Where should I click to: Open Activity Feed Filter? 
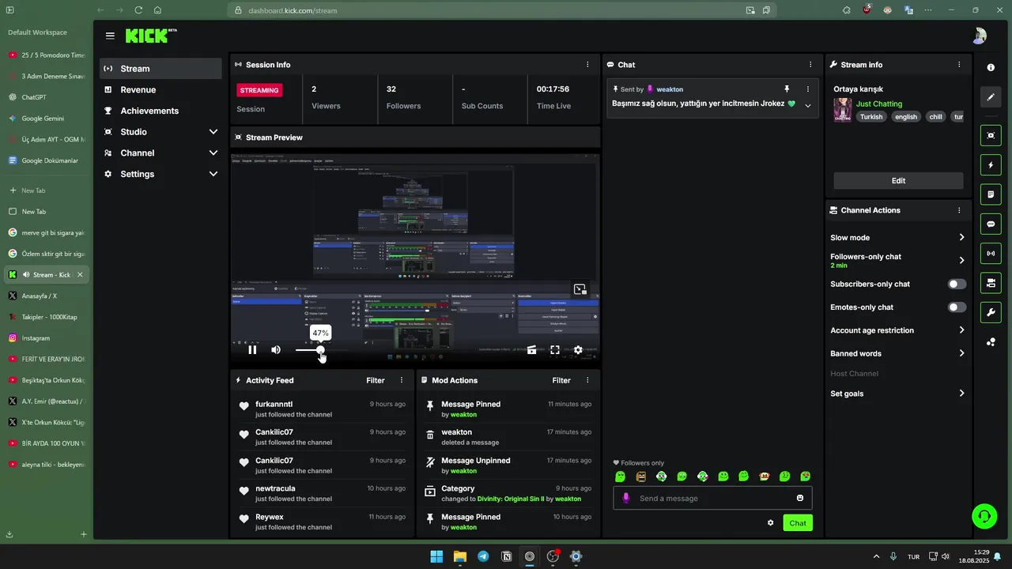pos(376,380)
